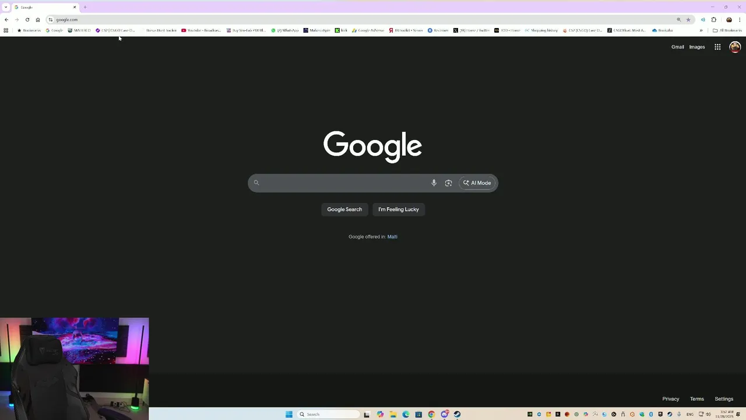Close the Google tab
Image resolution: width=746 pixels, height=420 pixels.
pos(75,7)
